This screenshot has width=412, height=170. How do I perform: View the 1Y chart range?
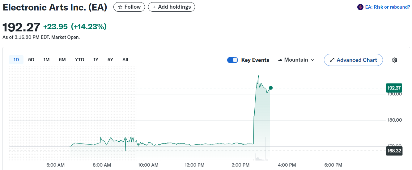point(96,60)
